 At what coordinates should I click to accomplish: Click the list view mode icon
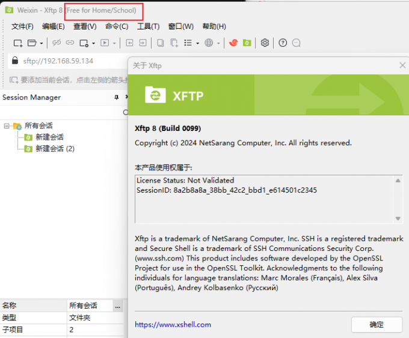point(188,43)
